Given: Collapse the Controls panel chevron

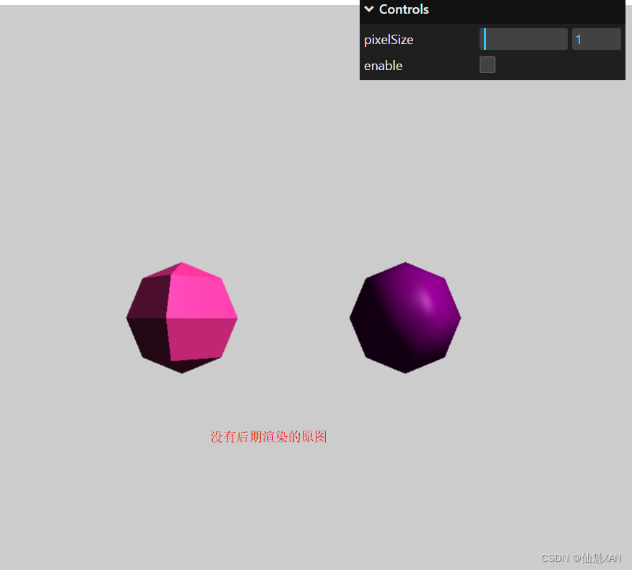Looking at the screenshot, I should tap(369, 9).
